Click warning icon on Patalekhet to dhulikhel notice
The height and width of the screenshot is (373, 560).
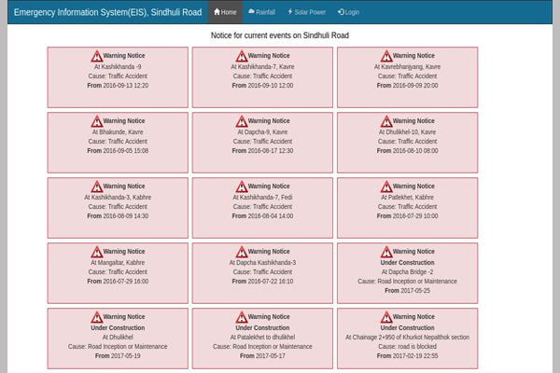[242, 317]
